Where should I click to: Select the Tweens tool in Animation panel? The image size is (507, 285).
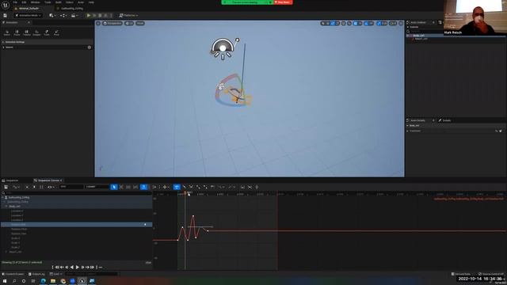(x=27, y=32)
